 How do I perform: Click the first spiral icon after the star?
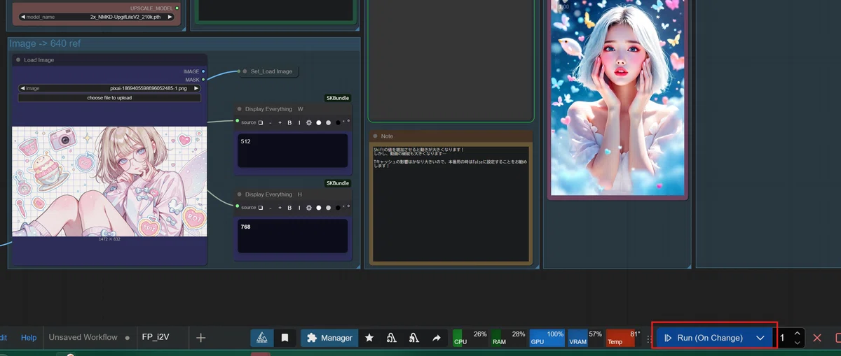(392, 338)
